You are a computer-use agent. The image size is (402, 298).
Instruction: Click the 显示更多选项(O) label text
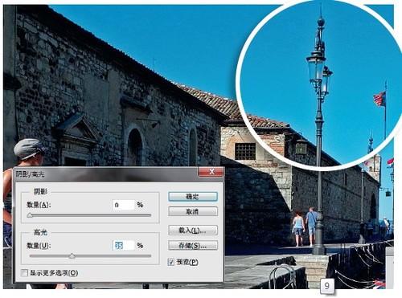pyautogui.click(x=54, y=273)
